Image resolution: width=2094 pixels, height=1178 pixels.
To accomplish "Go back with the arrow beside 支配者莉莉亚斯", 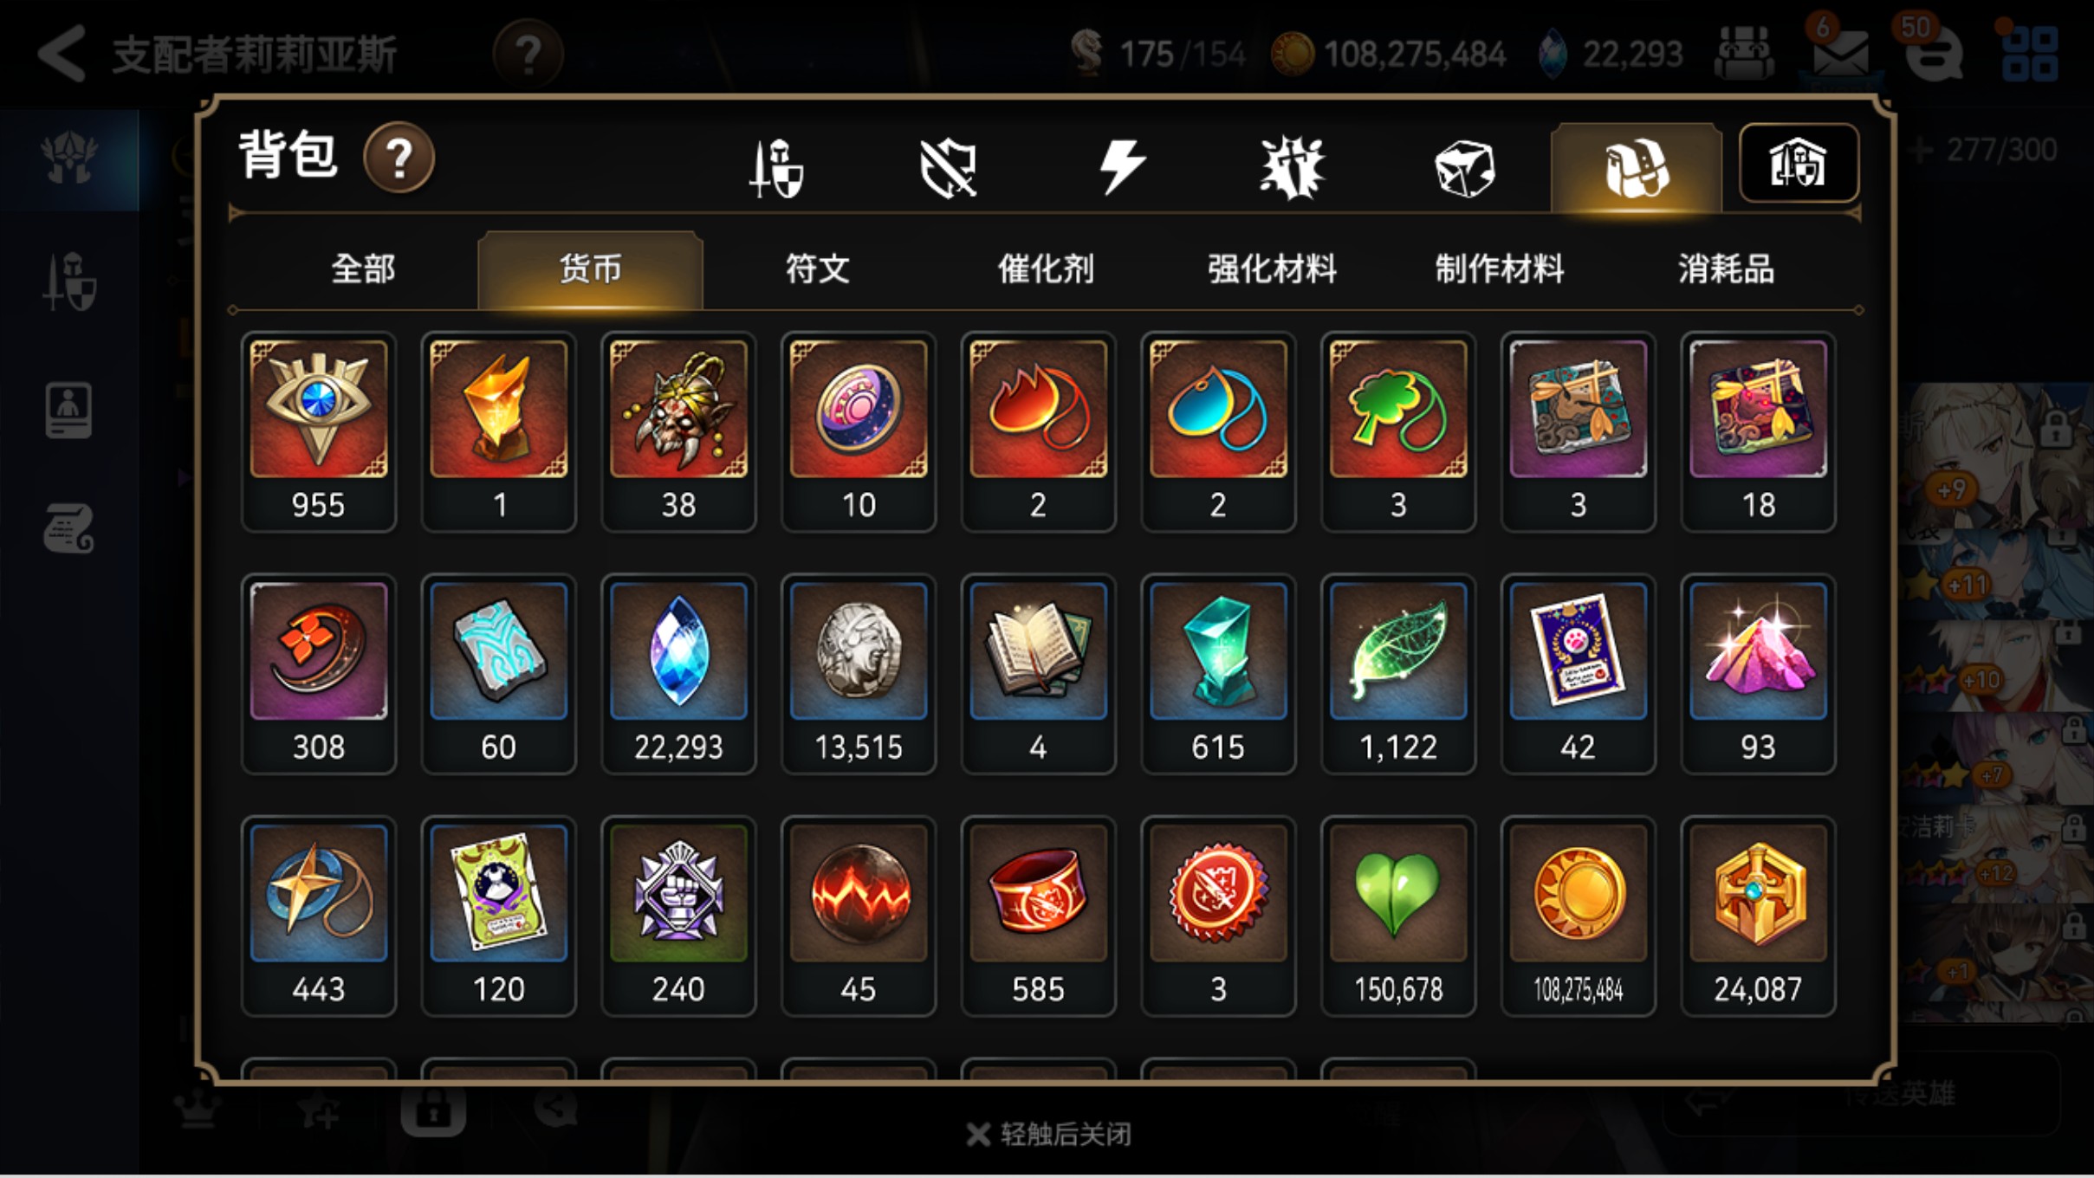I will 62,54.
